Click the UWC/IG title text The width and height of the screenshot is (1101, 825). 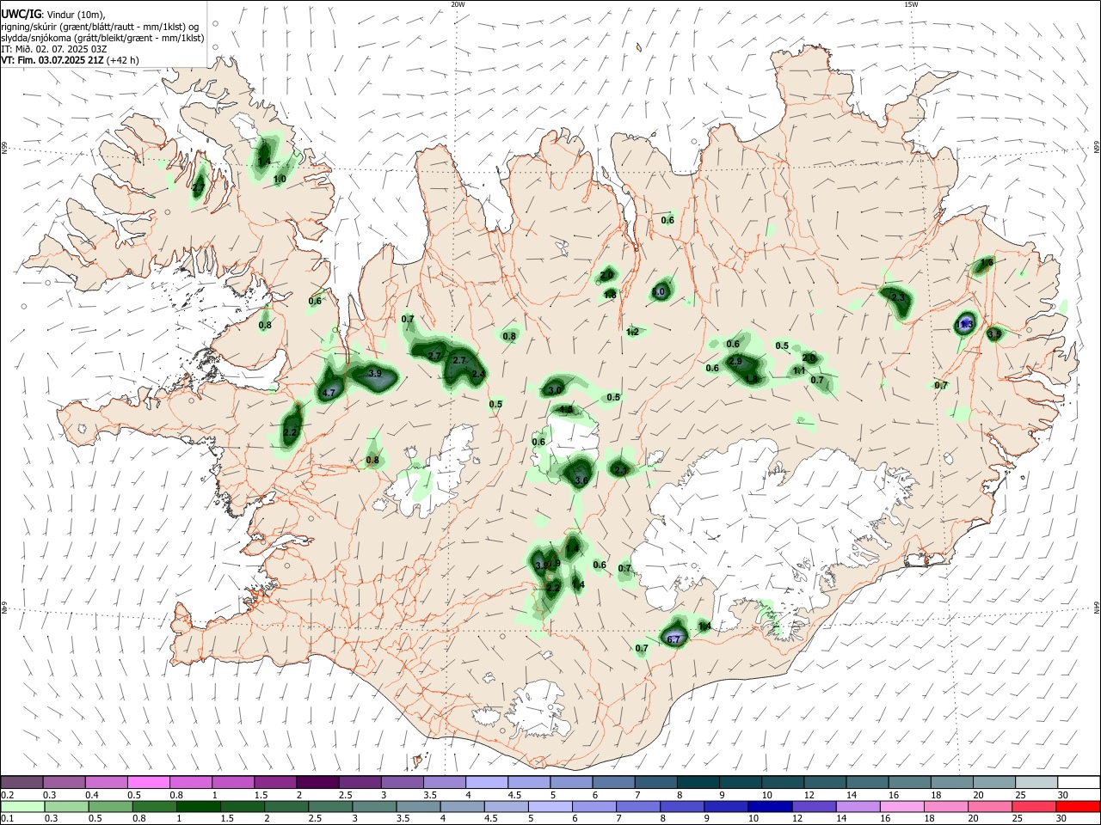click(x=20, y=14)
